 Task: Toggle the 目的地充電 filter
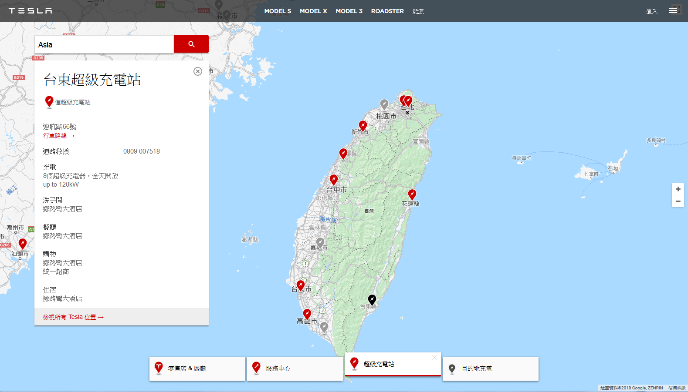coord(491,369)
